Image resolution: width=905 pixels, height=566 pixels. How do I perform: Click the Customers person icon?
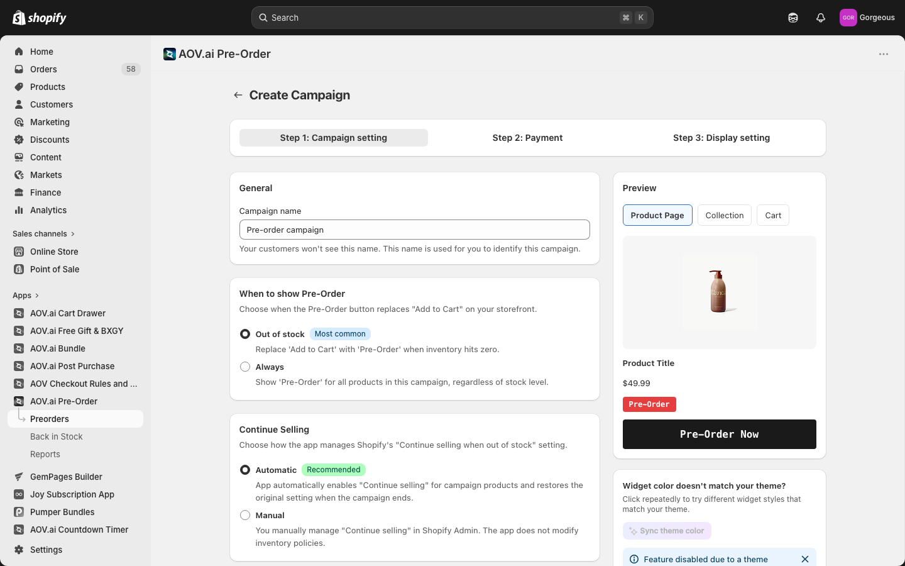[x=19, y=104]
